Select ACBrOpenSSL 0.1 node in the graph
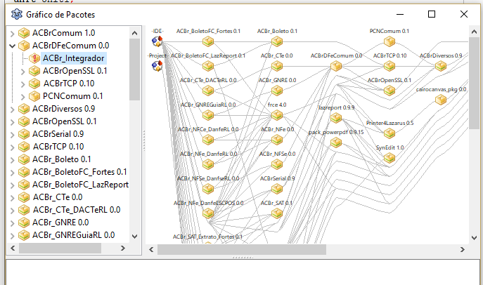483x285 pixels. 389,91
